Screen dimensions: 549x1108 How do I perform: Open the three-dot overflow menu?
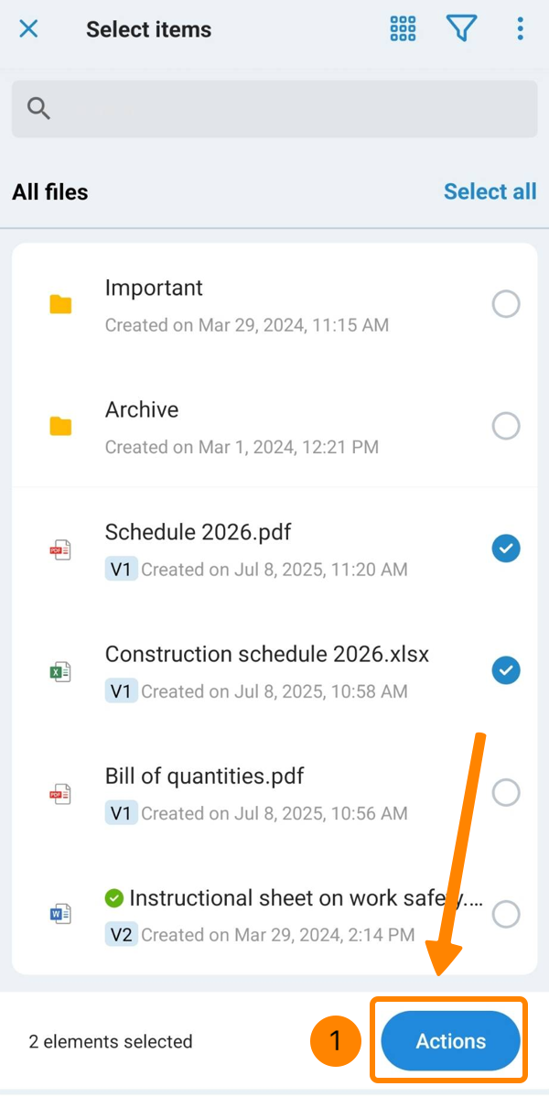click(x=520, y=29)
